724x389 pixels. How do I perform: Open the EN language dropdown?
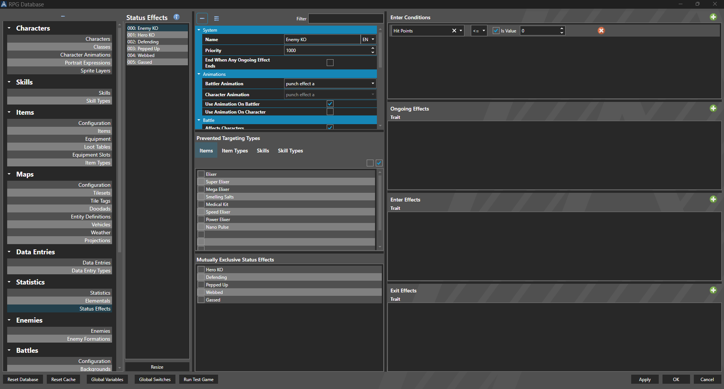(x=368, y=39)
